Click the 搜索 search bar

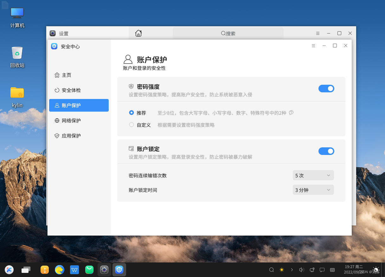pos(228,33)
